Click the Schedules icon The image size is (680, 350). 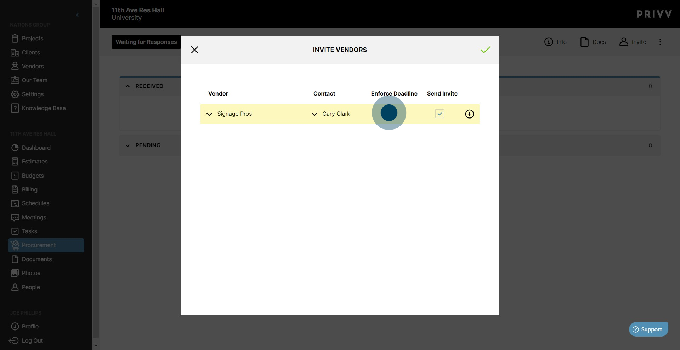coord(15,203)
